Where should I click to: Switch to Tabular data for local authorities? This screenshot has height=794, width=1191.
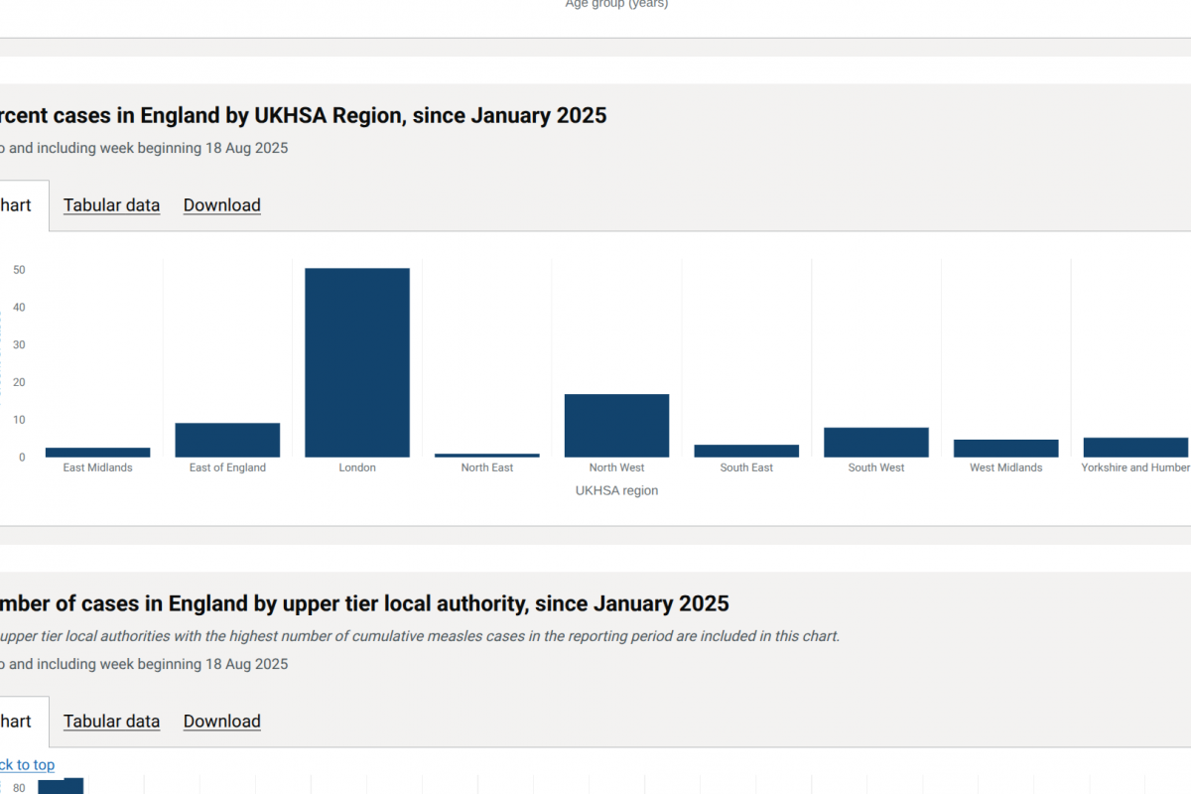point(111,722)
